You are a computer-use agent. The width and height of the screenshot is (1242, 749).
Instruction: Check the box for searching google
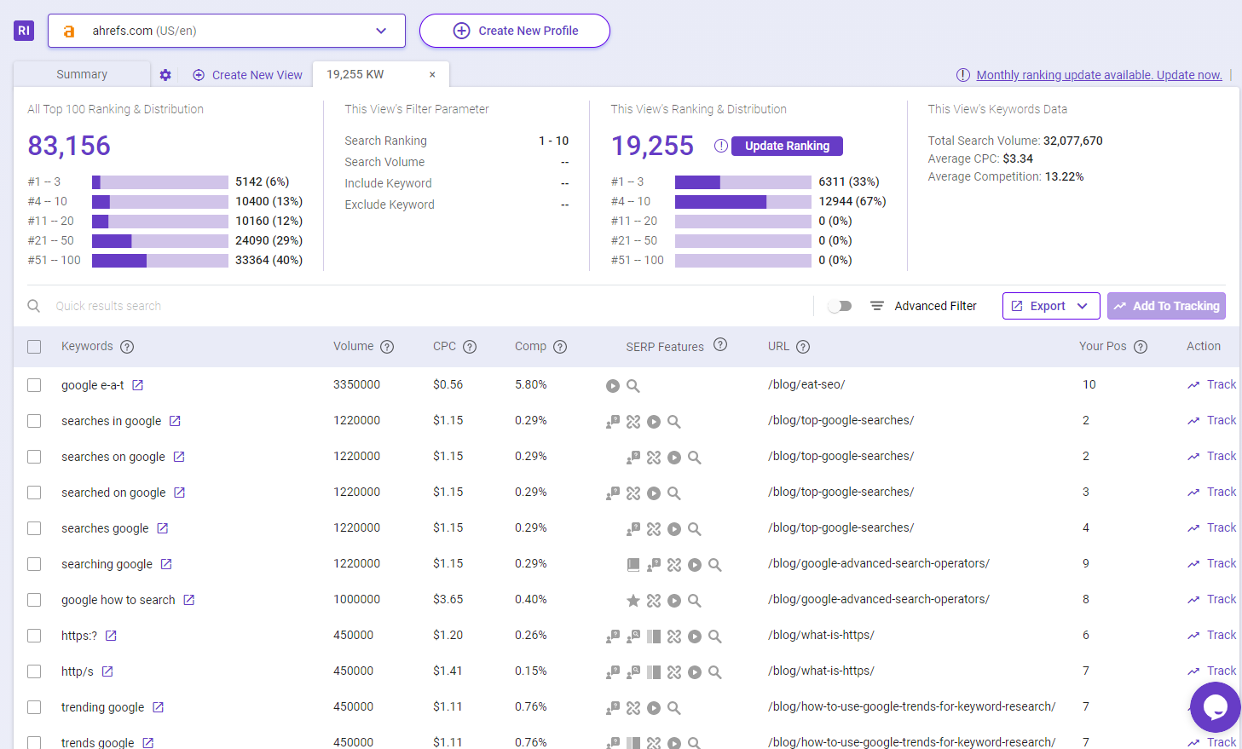(34, 564)
